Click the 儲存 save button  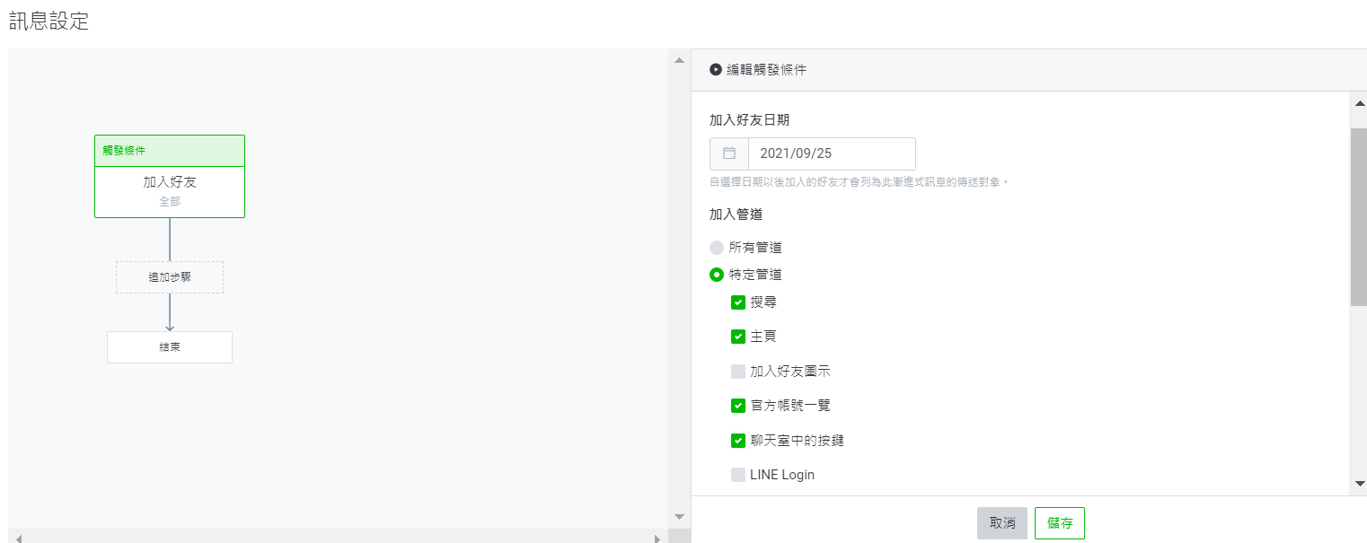pyautogui.click(x=1060, y=522)
